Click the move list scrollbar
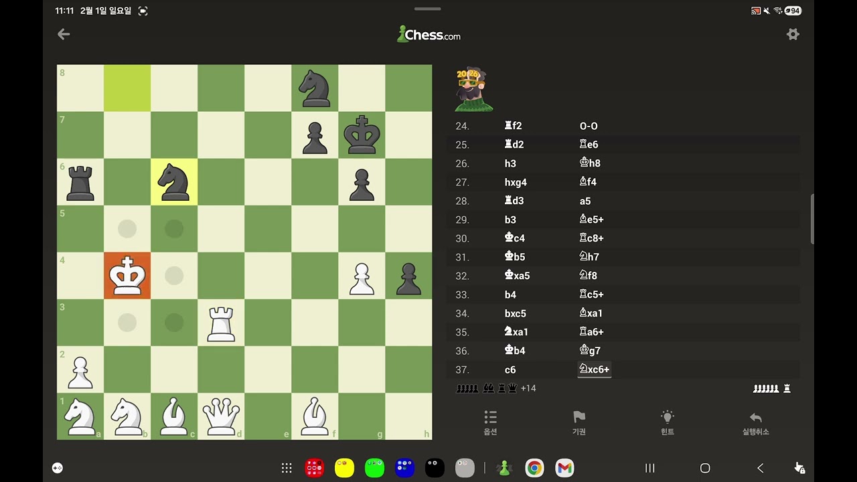Screen dimensions: 857x482 point(812,220)
